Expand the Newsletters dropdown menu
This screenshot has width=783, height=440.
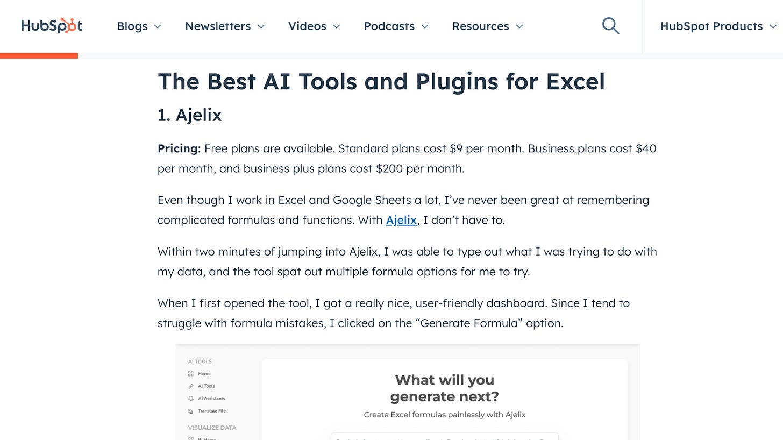[225, 26]
